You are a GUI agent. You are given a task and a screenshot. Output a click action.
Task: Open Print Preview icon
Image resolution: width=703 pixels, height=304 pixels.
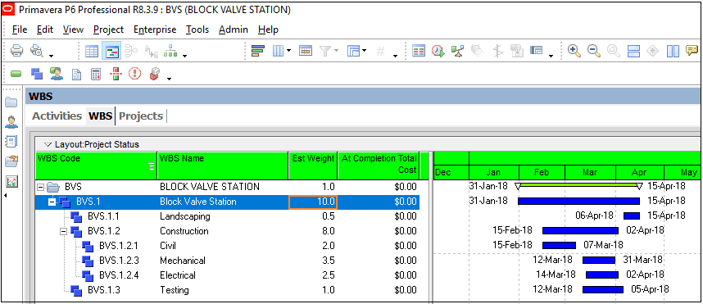click(x=36, y=51)
